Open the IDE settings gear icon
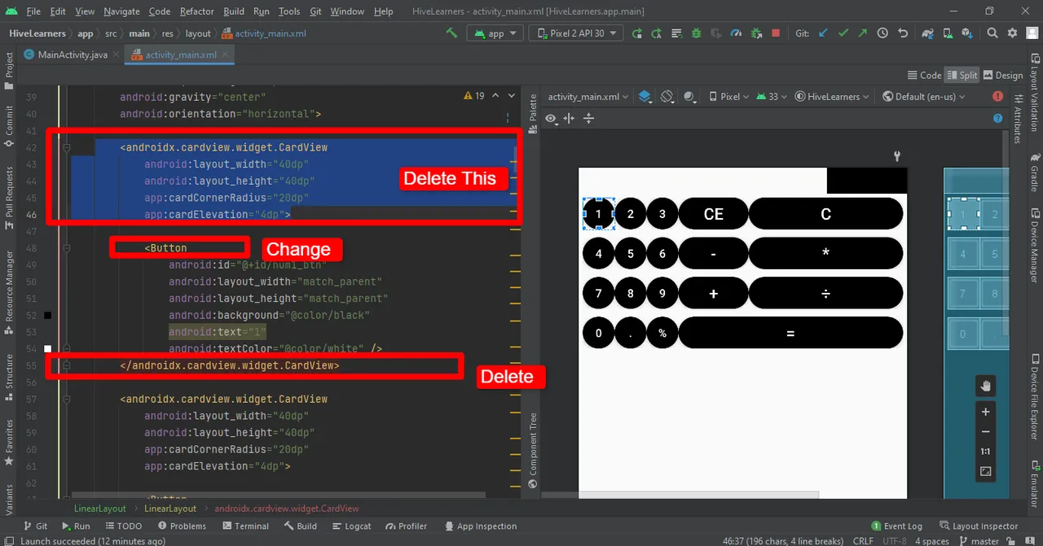Image resolution: width=1043 pixels, height=546 pixels. click(x=1012, y=33)
